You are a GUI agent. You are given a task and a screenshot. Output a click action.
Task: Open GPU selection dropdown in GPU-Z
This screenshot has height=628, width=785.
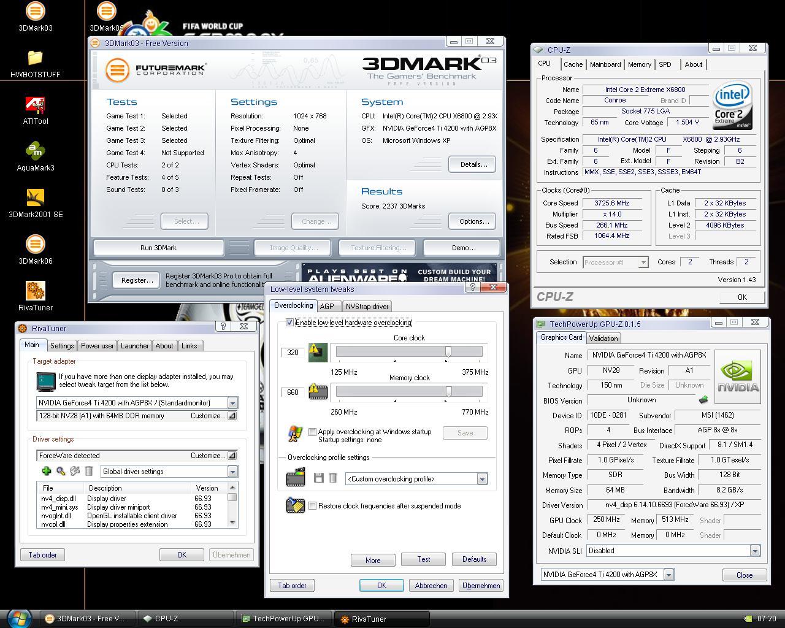coord(668,575)
